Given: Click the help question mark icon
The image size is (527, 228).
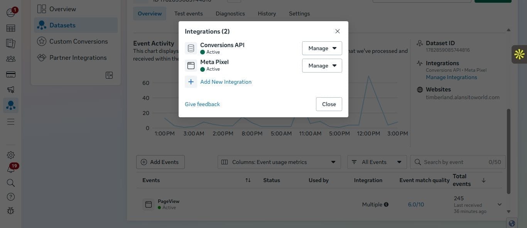Looking at the screenshot, I should click(11, 197).
